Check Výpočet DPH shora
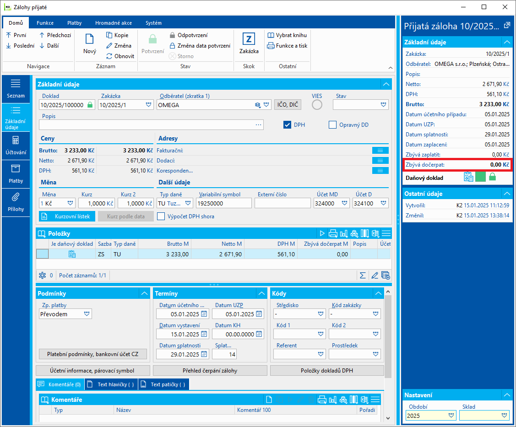 click(x=161, y=216)
